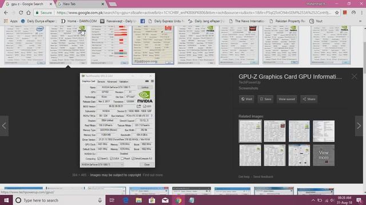Close the image preview panel

click(354, 76)
